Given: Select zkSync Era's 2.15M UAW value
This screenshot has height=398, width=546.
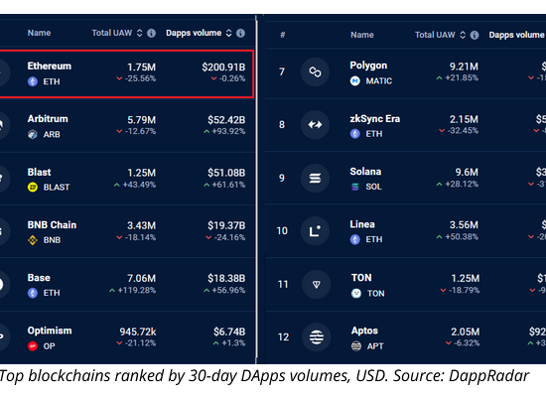Looking at the screenshot, I should click(464, 119).
